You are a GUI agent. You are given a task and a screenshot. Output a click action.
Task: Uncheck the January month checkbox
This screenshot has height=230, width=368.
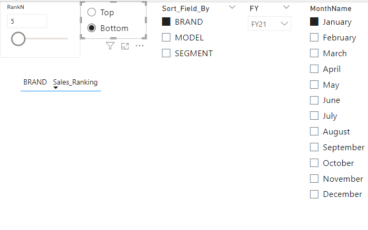coord(314,22)
